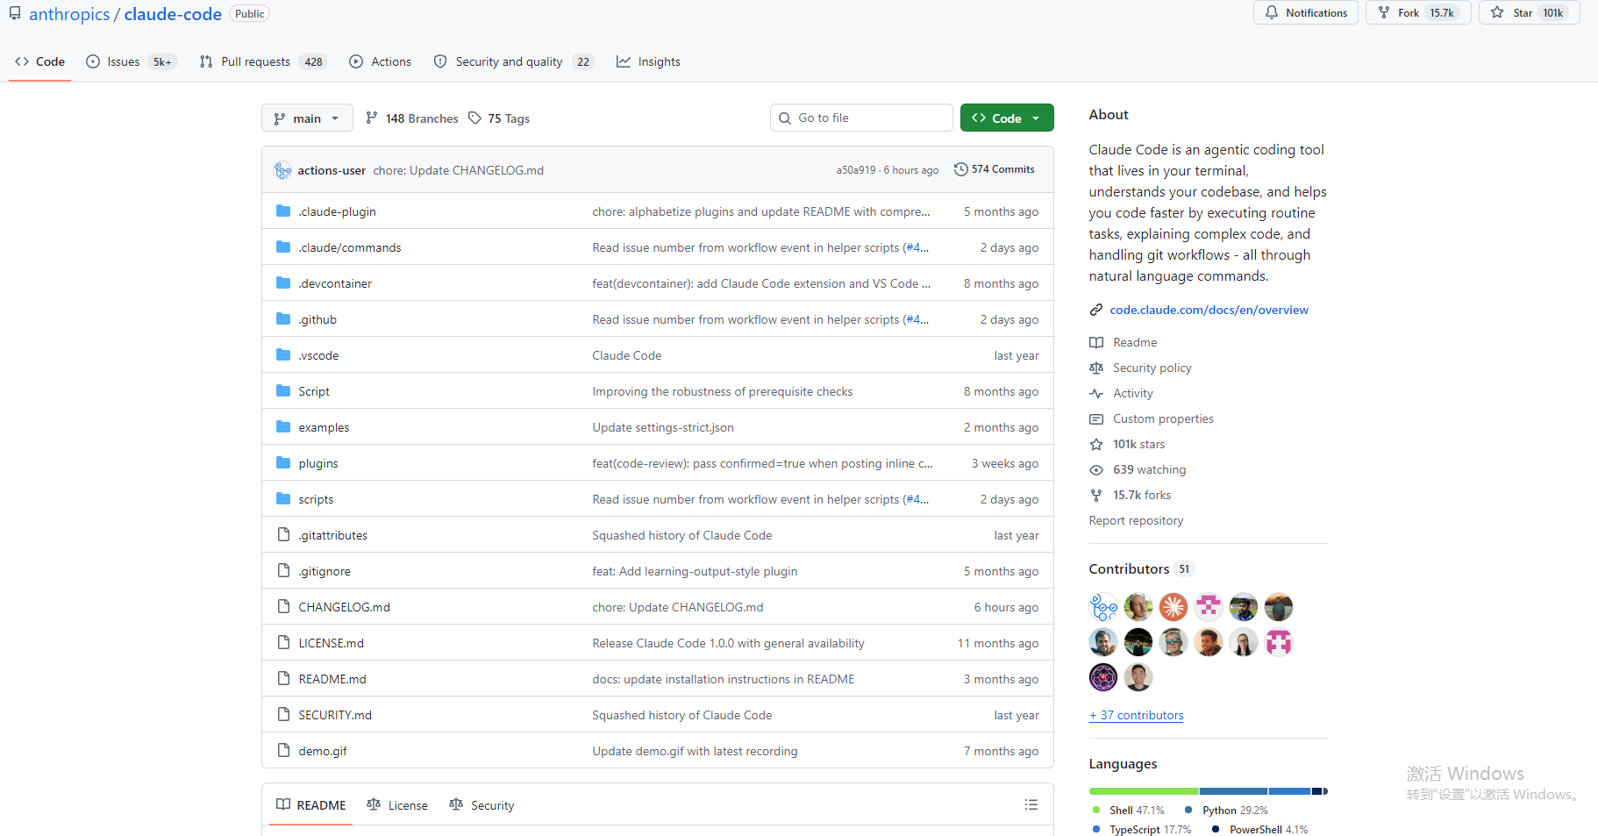Open the anthropics owner link
The image size is (1598, 836).
(69, 14)
